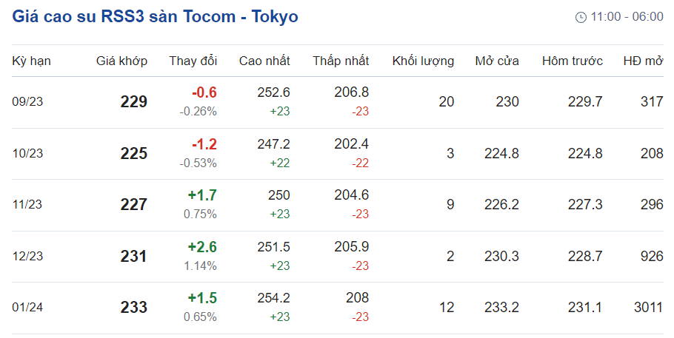The width and height of the screenshot is (674, 338).
Task: Click the Hôm trước column header
Action: coord(573,61)
